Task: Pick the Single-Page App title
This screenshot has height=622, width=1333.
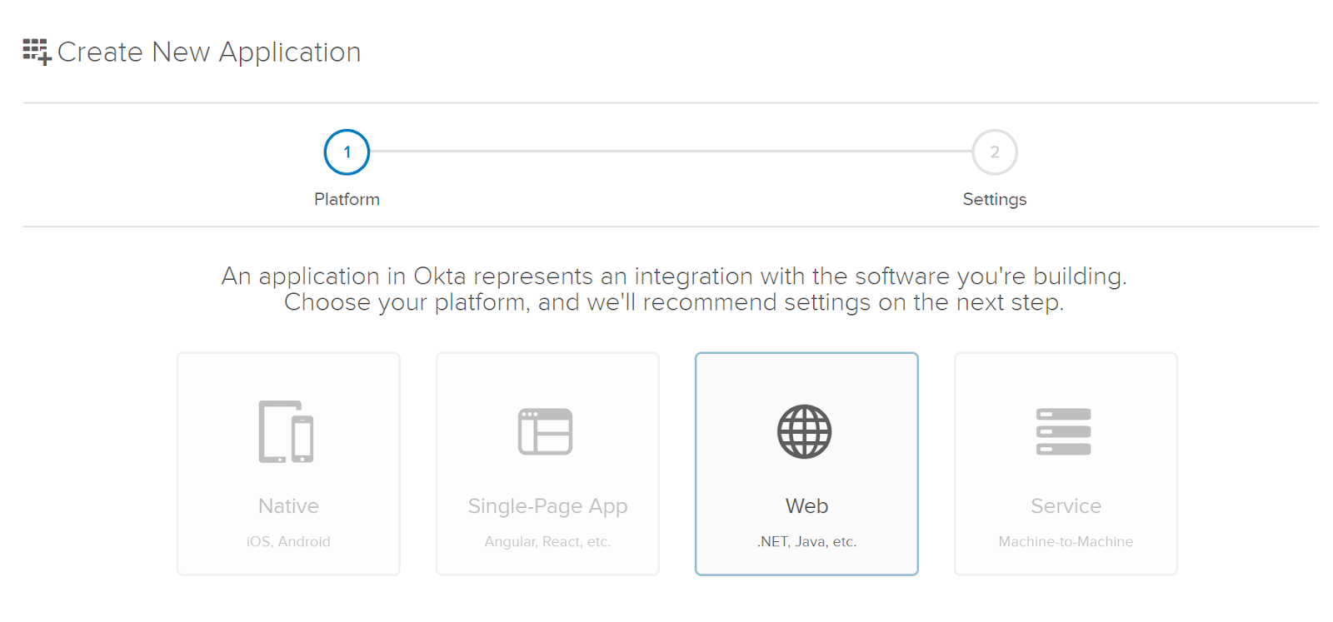Action: (x=547, y=506)
